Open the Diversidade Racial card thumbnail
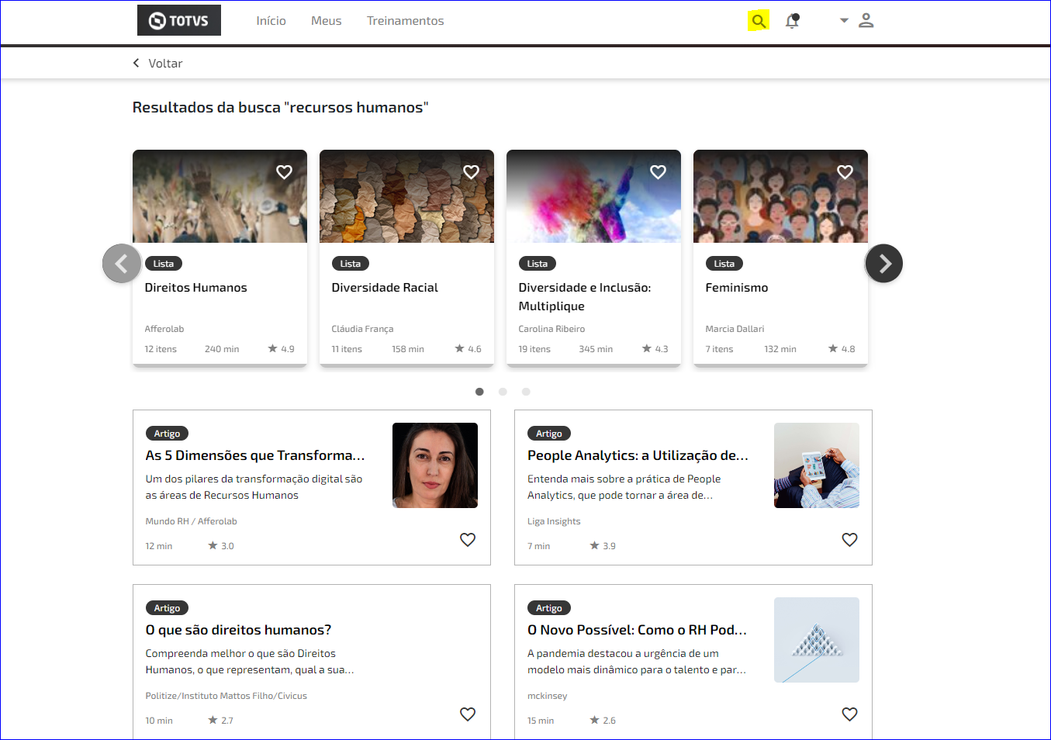Image resolution: width=1051 pixels, height=740 pixels. click(x=406, y=196)
